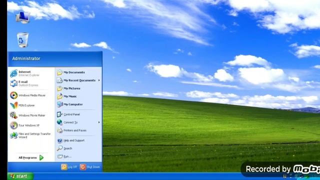Expand Connect To submenu arrow

point(99,122)
